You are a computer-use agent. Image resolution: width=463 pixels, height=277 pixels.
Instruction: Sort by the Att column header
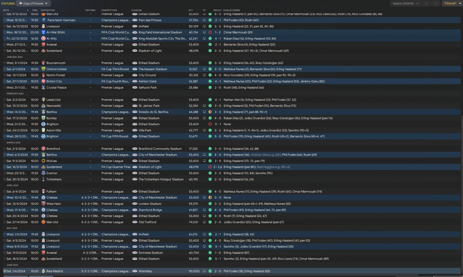tap(191, 10)
